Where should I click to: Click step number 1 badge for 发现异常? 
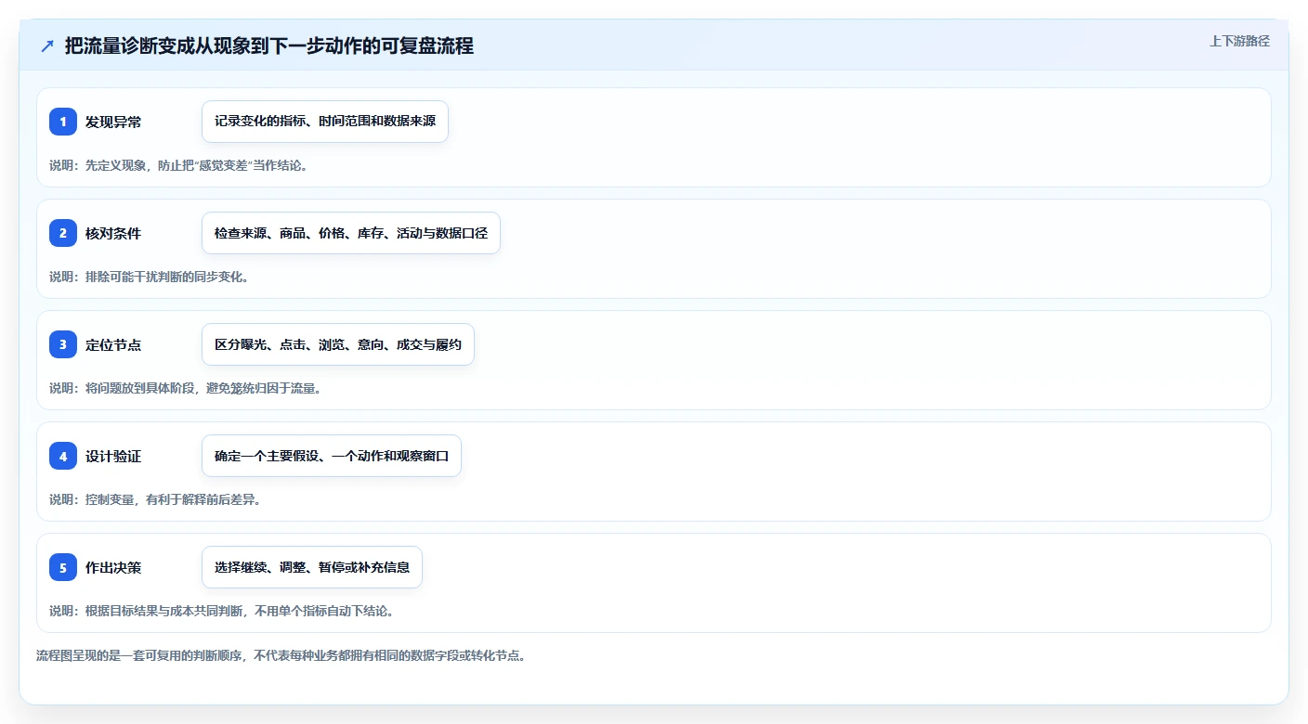tap(63, 122)
